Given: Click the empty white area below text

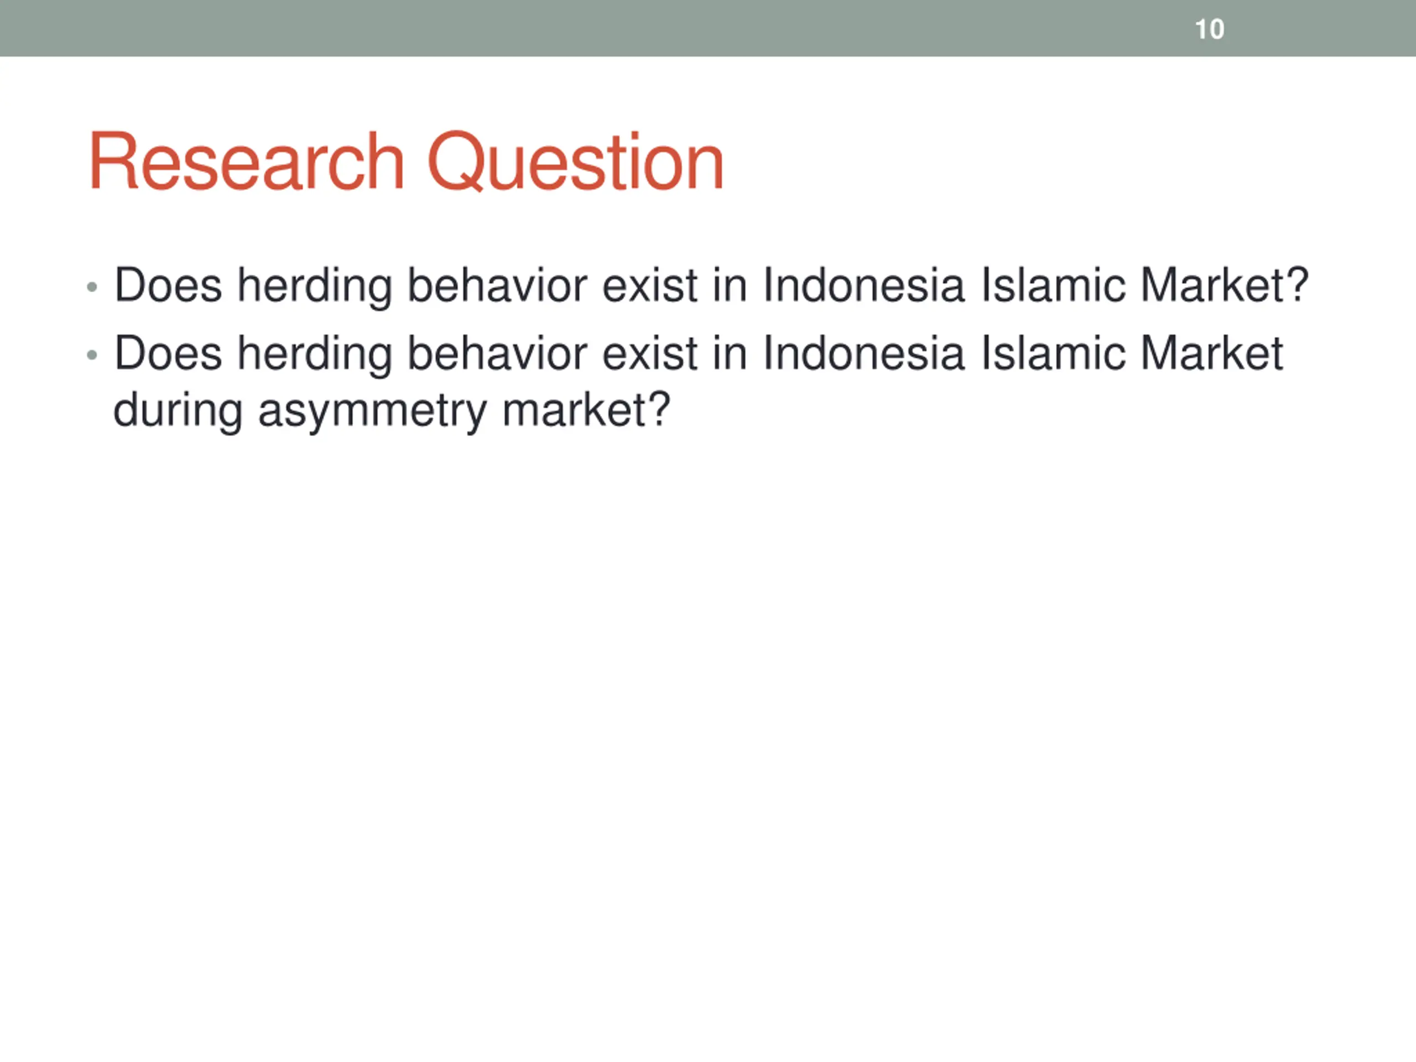Looking at the screenshot, I should pos(704,736).
